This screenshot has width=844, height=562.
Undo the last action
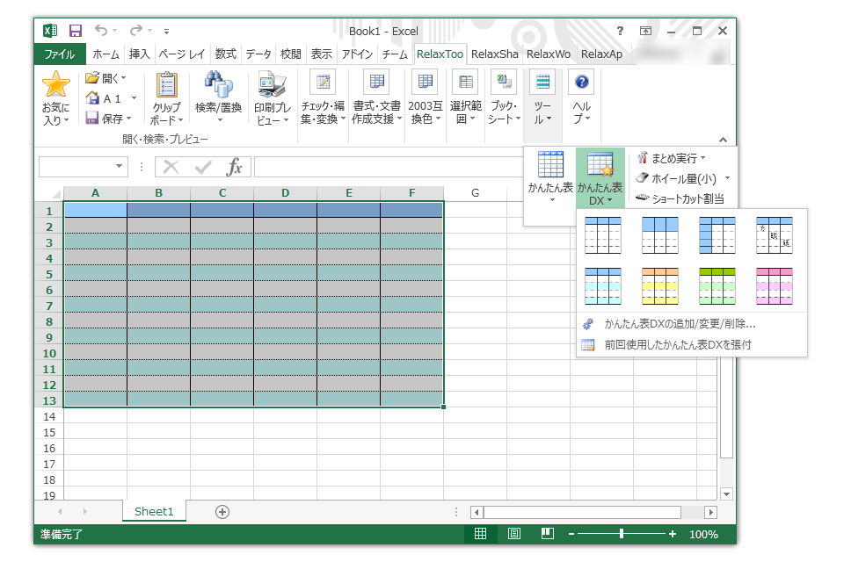coord(100,31)
